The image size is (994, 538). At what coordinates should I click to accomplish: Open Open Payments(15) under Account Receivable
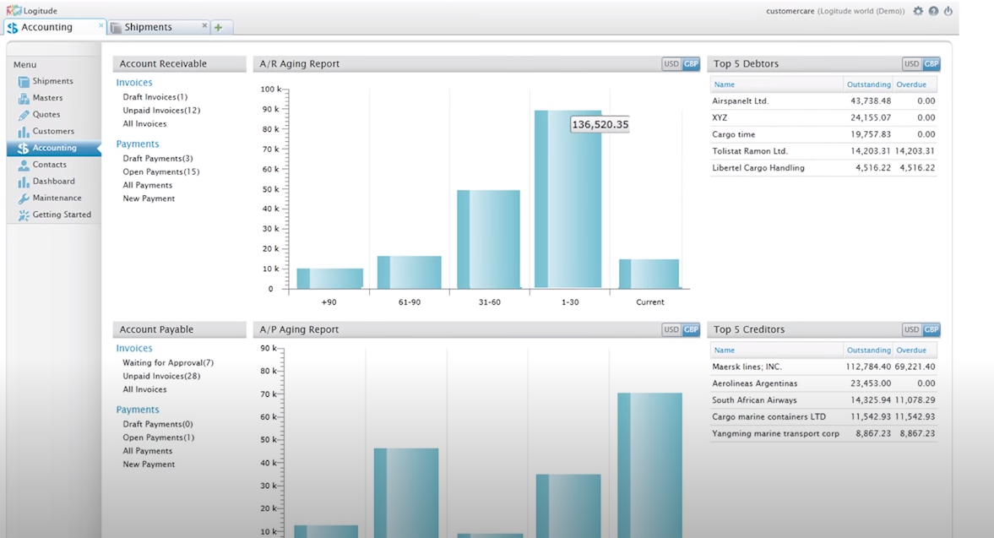tap(161, 171)
